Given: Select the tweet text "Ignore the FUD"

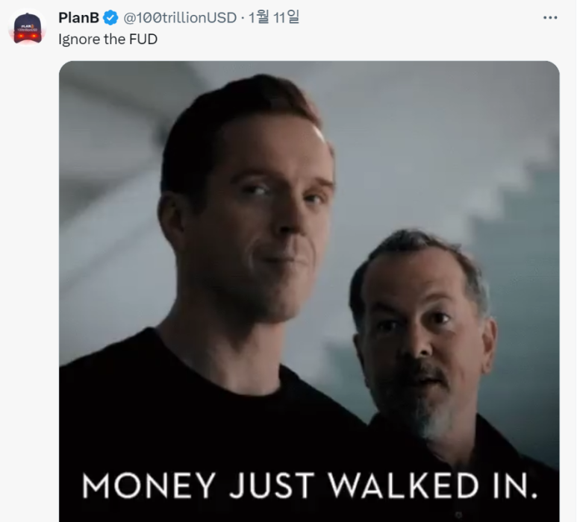Looking at the screenshot, I should [x=107, y=40].
